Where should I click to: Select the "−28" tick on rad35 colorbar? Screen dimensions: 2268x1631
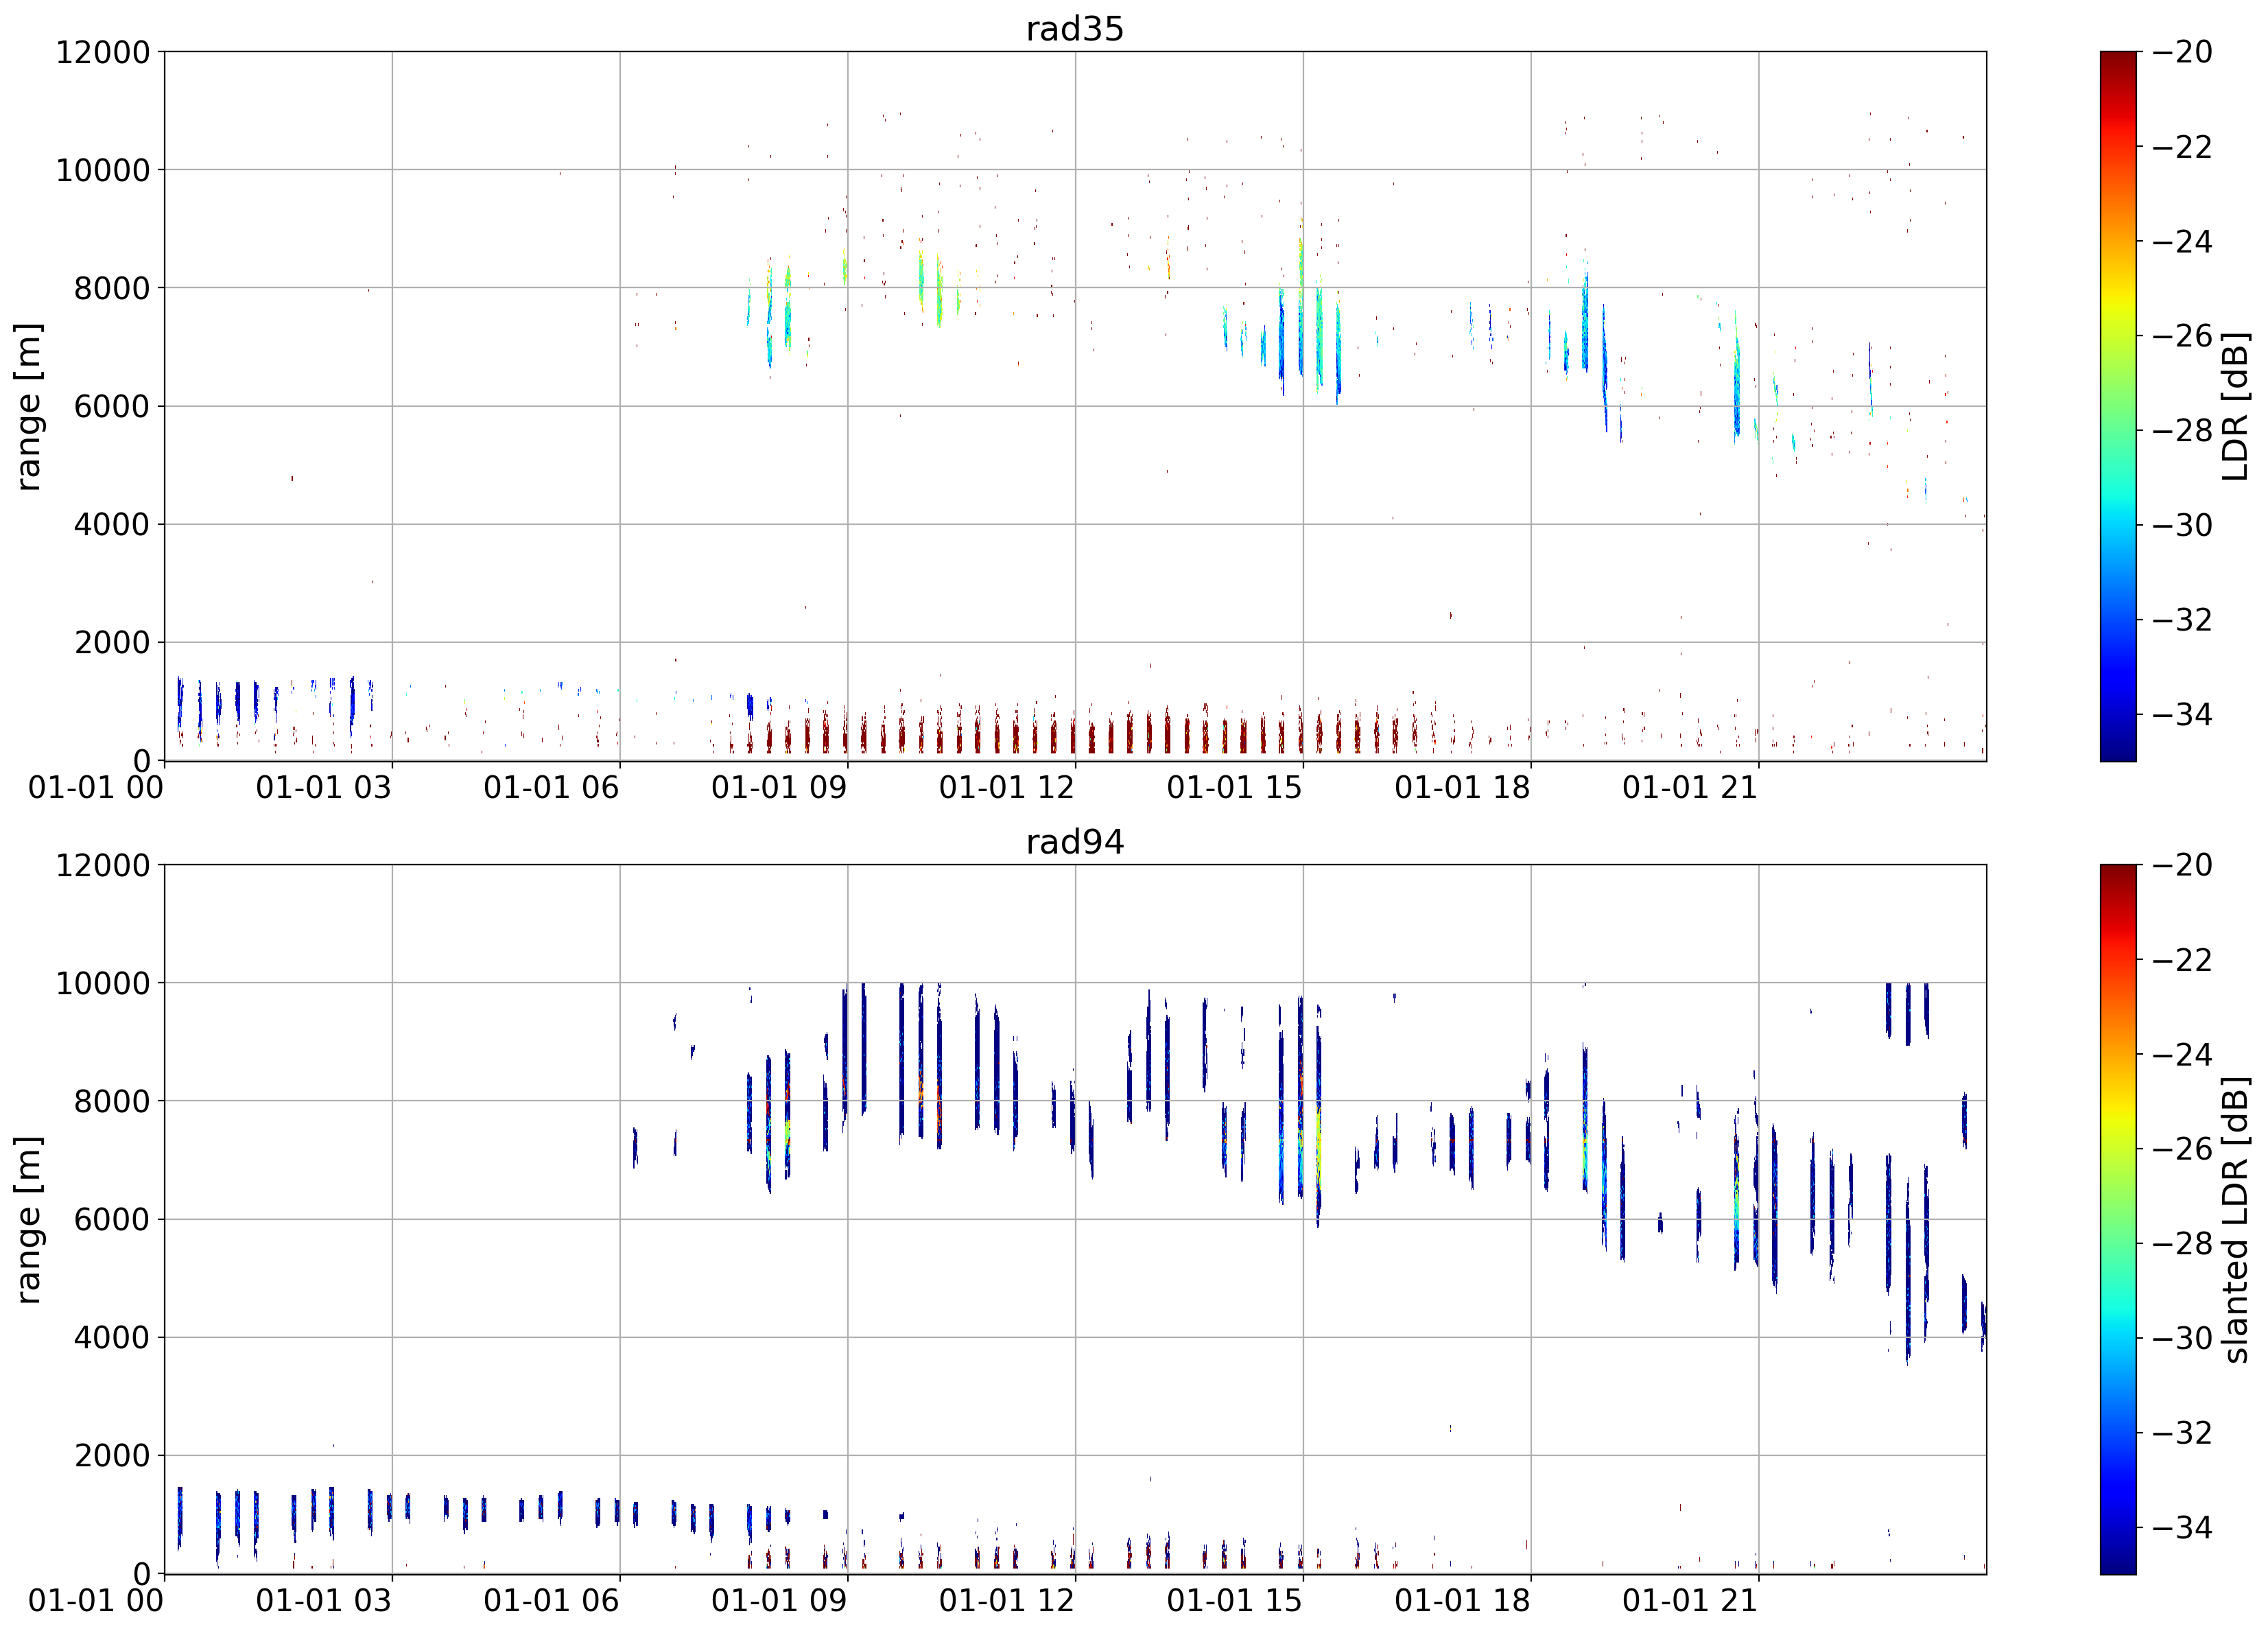(x=2183, y=431)
